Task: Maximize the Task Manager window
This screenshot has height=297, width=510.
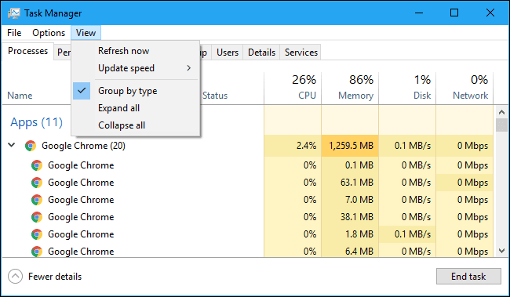Action: point(454,13)
